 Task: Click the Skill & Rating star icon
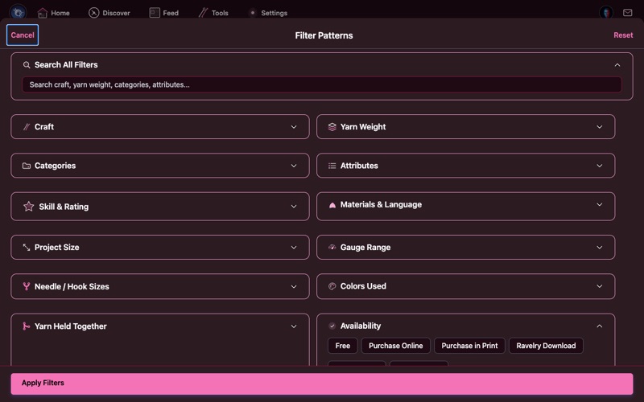point(29,207)
